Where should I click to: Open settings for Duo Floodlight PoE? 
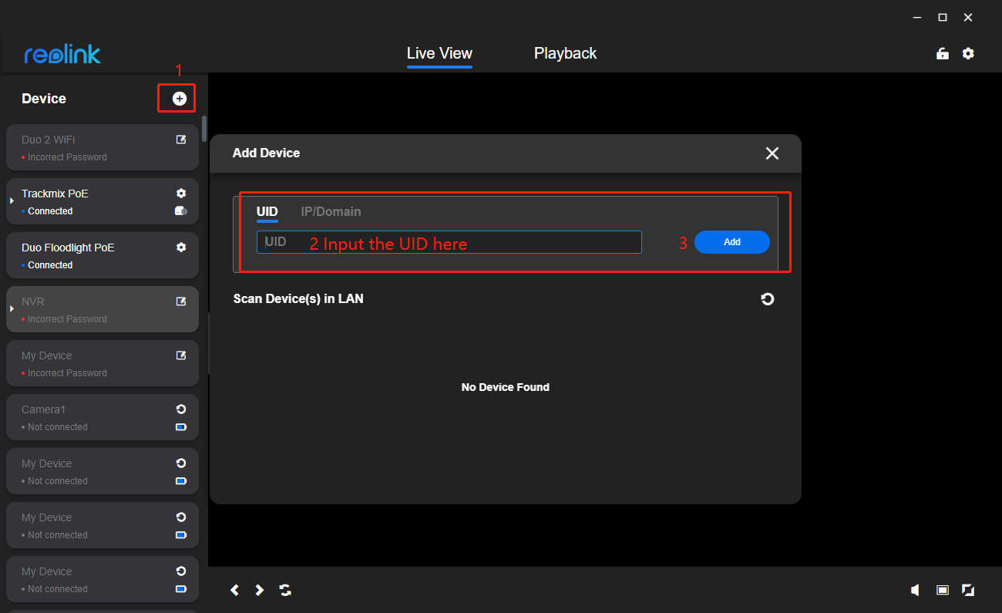pyautogui.click(x=180, y=247)
